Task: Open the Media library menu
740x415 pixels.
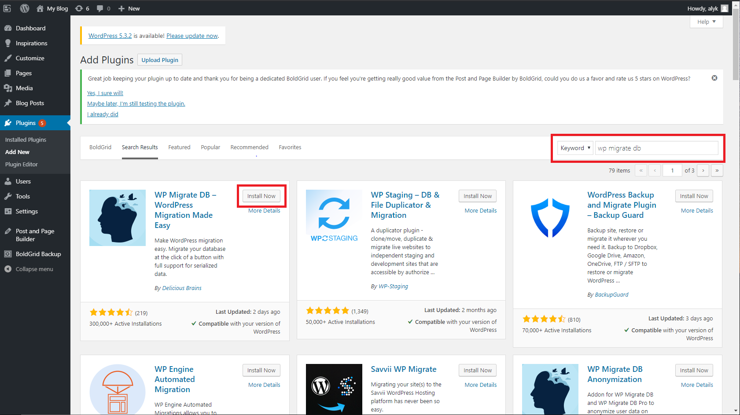Action: click(24, 88)
